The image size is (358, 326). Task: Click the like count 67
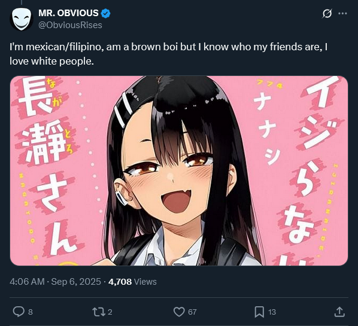click(x=192, y=312)
